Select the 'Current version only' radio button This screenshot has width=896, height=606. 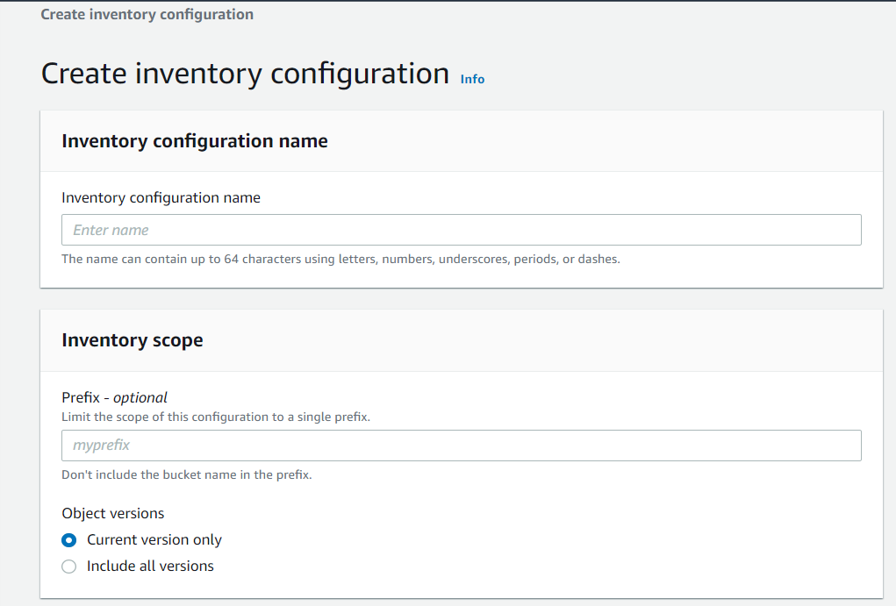pyautogui.click(x=68, y=540)
